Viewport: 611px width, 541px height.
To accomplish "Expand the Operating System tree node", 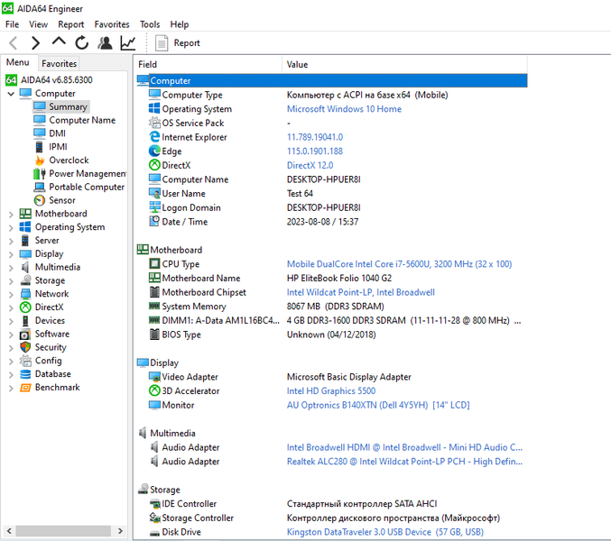I will click(x=11, y=227).
